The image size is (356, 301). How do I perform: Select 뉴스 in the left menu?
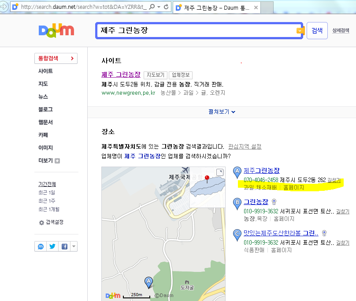(x=43, y=97)
